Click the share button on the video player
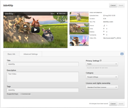This screenshot has height=108, width=128. pyautogui.click(x=52, y=14)
